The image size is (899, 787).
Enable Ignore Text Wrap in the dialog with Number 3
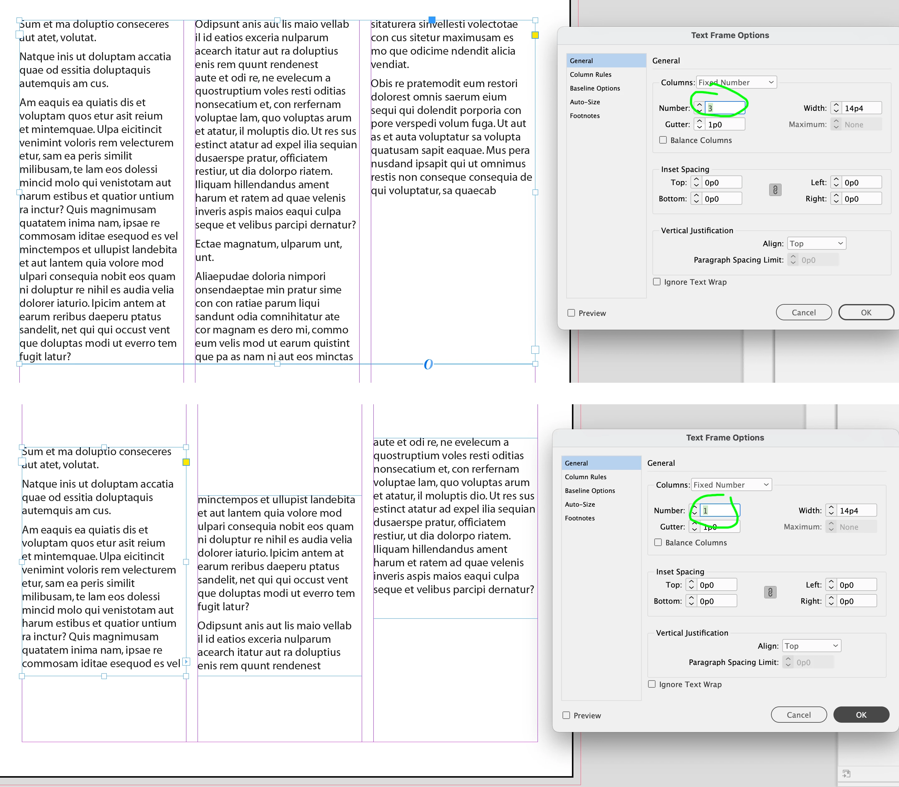pyautogui.click(x=657, y=282)
